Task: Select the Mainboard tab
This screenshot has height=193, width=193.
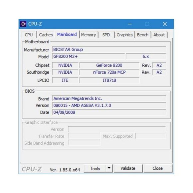Action: coord(67,34)
